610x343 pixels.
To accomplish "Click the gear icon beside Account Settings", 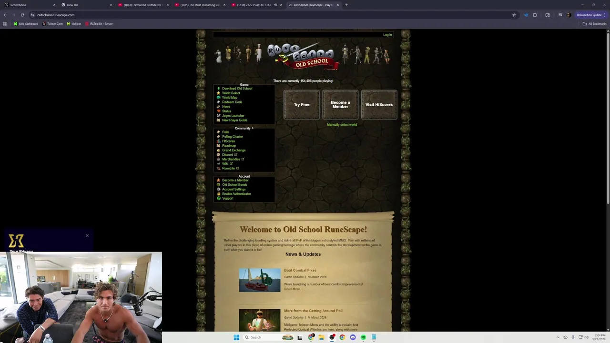I will 218,189.
